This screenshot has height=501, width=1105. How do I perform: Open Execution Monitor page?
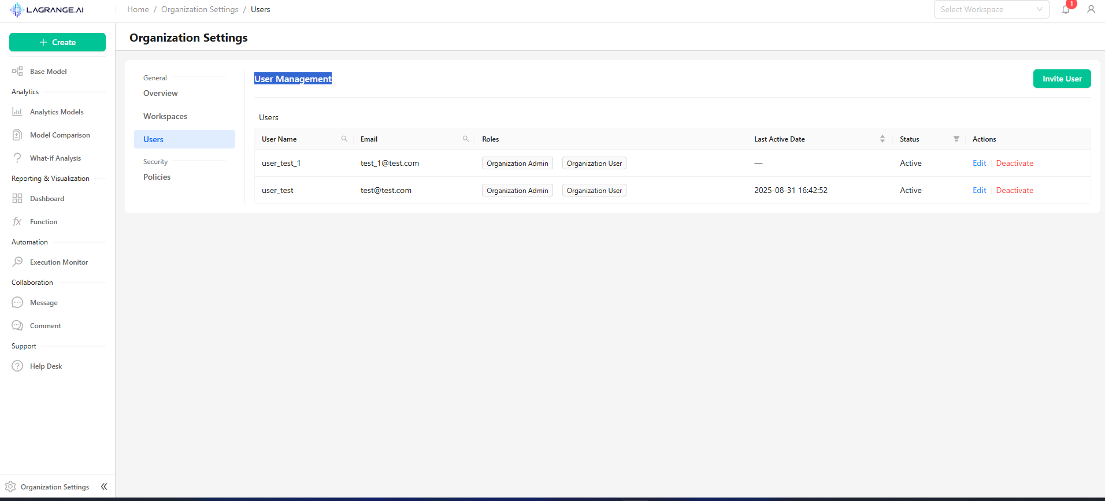pos(59,262)
